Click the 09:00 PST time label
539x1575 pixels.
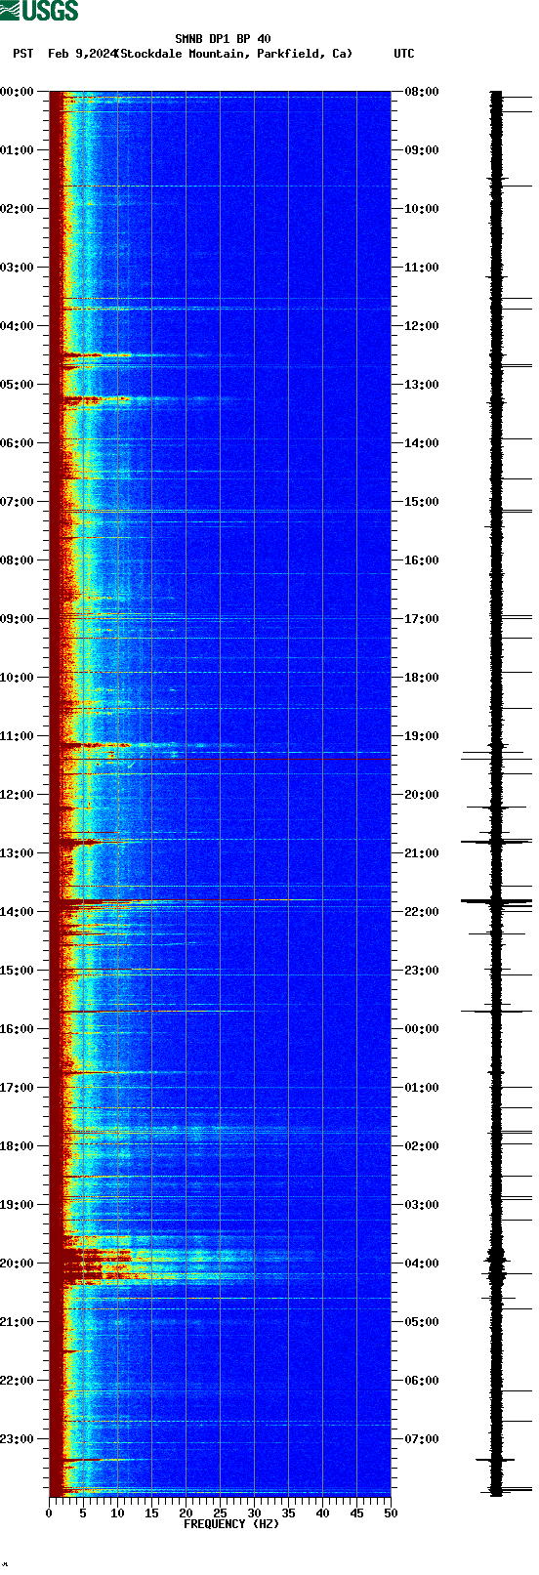pos(18,619)
